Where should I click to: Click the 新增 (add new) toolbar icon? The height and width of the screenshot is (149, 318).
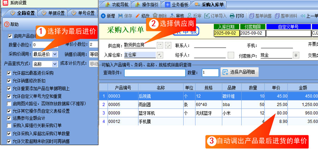click(103, 16)
